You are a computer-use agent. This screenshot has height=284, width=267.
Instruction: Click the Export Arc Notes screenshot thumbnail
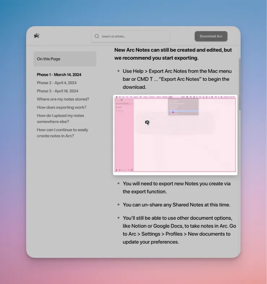(x=175, y=135)
